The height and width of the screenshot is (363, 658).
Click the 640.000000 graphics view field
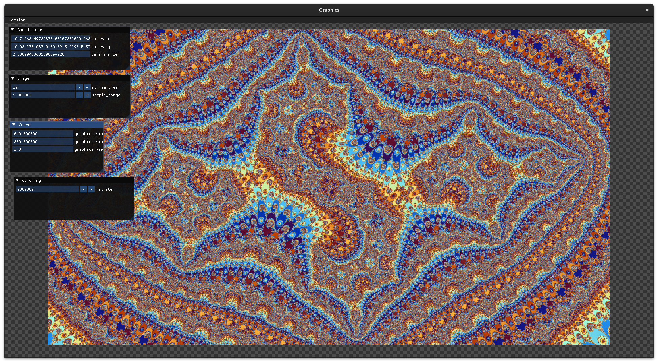coord(43,134)
